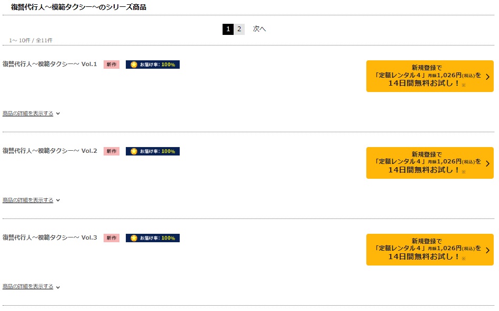Go to page 2 of series list
Image resolution: width=499 pixels, height=311 pixels.
pos(239,29)
